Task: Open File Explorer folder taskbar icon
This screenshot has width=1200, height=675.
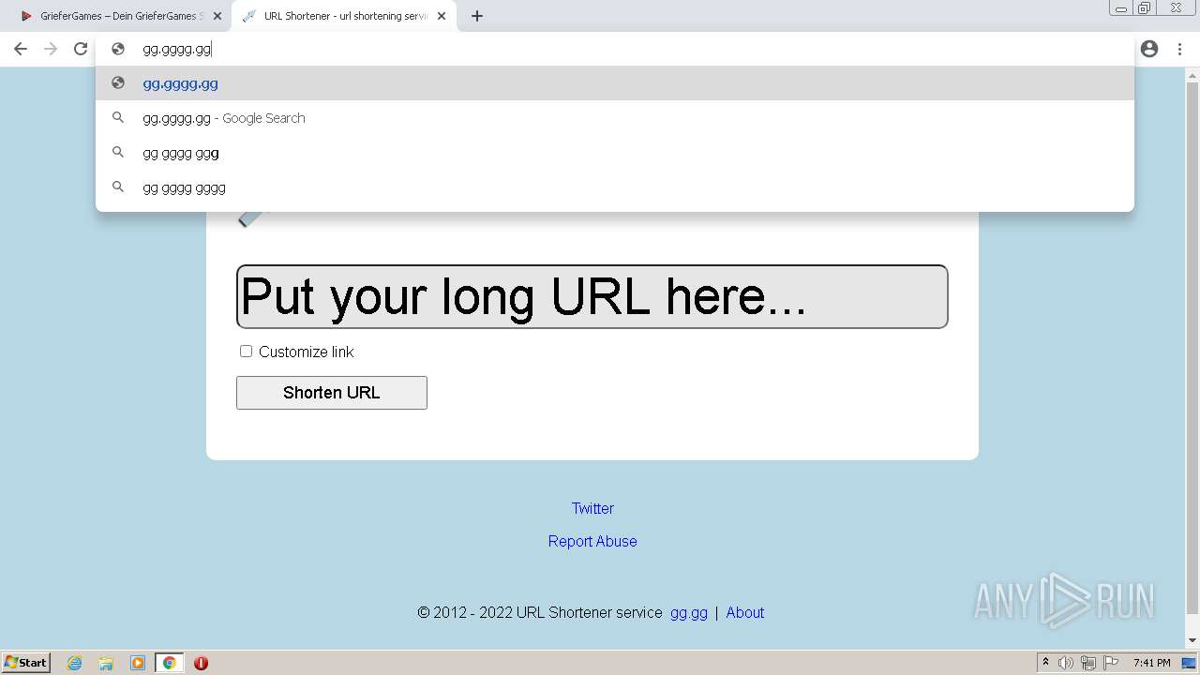Action: pyautogui.click(x=106, y=663)
